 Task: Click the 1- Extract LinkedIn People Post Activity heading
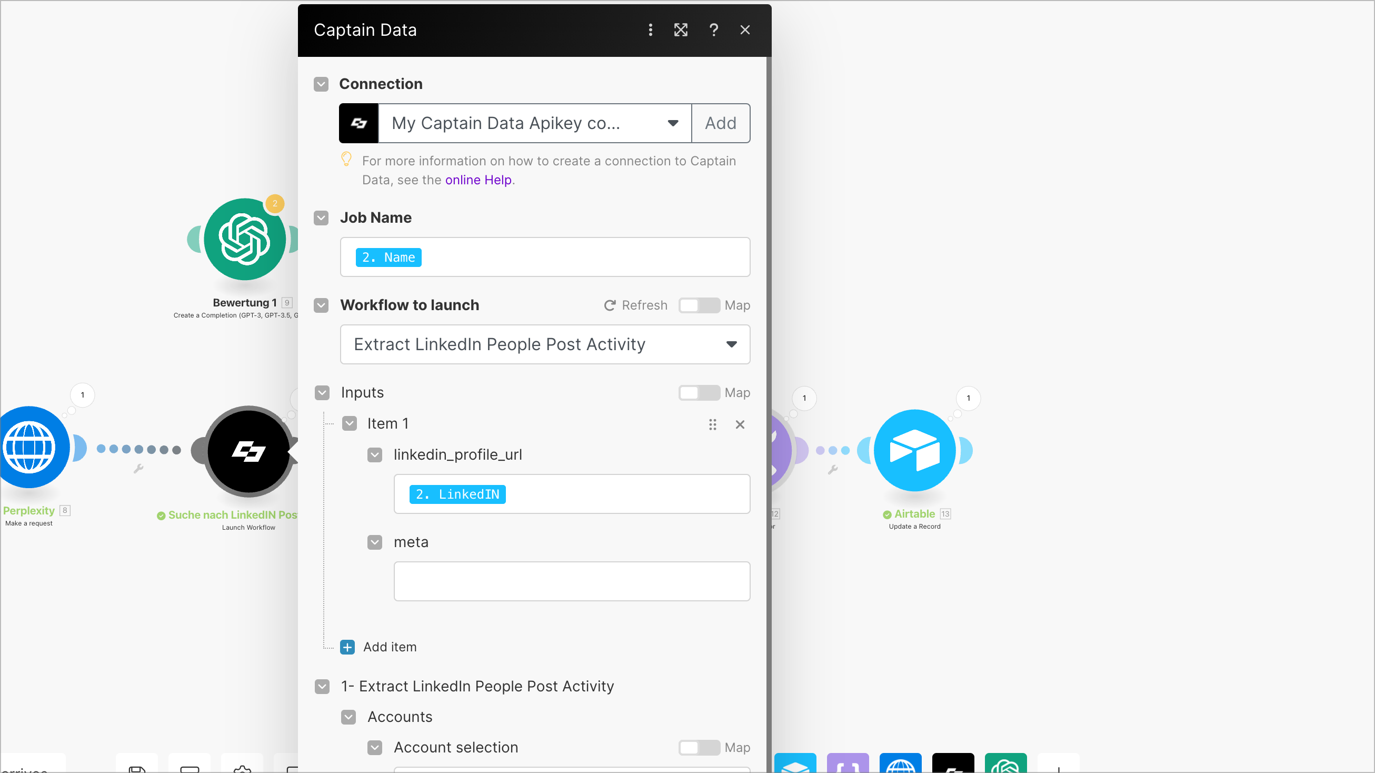(x=477, y=687)
